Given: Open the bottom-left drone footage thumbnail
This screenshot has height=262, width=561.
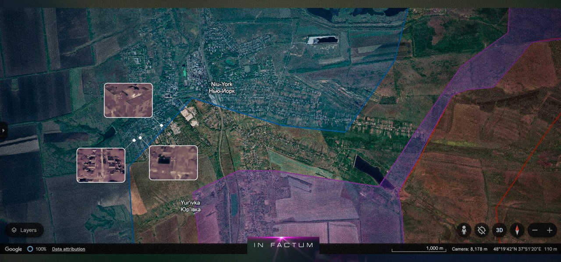Looking at the screenshot, I should click(x=101, y=165).
